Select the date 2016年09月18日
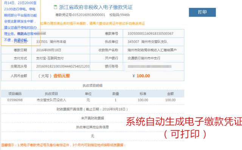The height and width of the screenshot is (150, 242). [49, 50]
